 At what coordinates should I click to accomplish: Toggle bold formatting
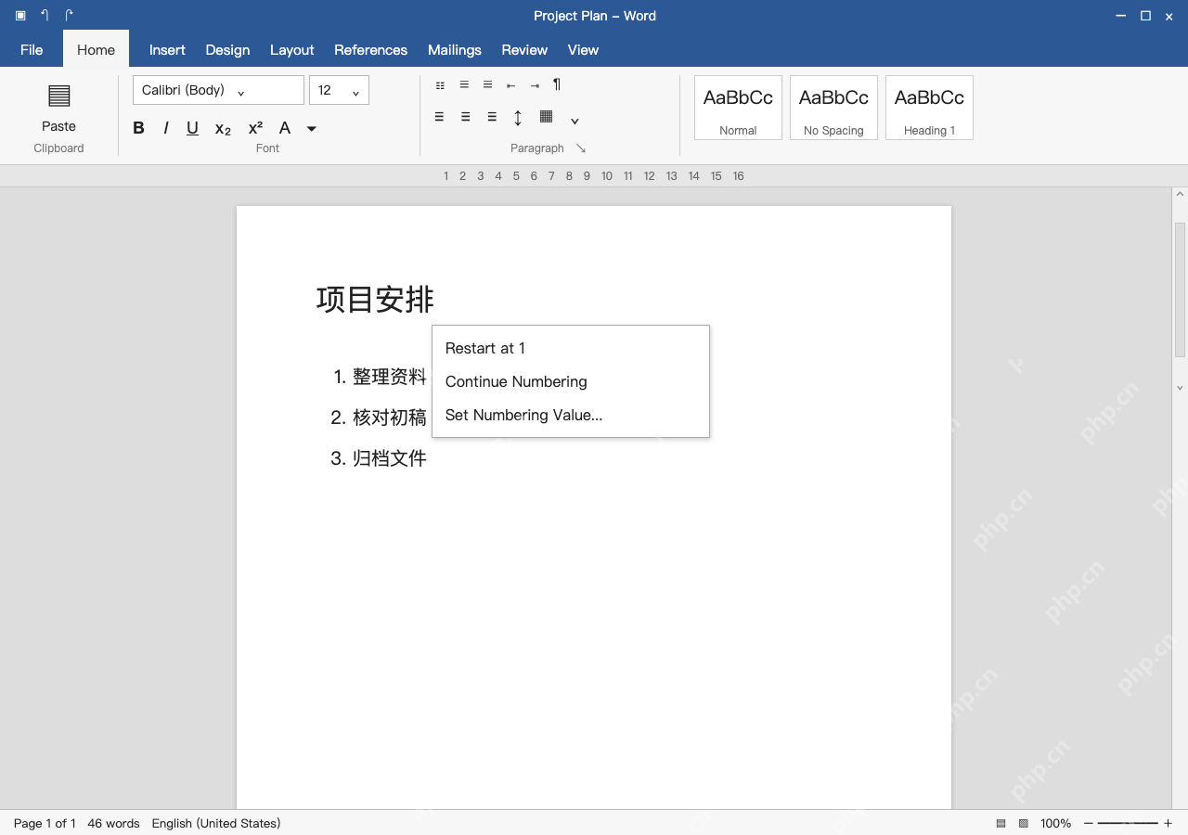[x=138, y=128]
